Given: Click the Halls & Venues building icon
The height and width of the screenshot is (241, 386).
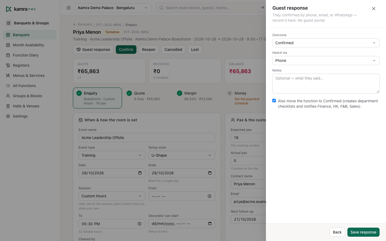Looking at the screenshot, I should tap(8, 106).
